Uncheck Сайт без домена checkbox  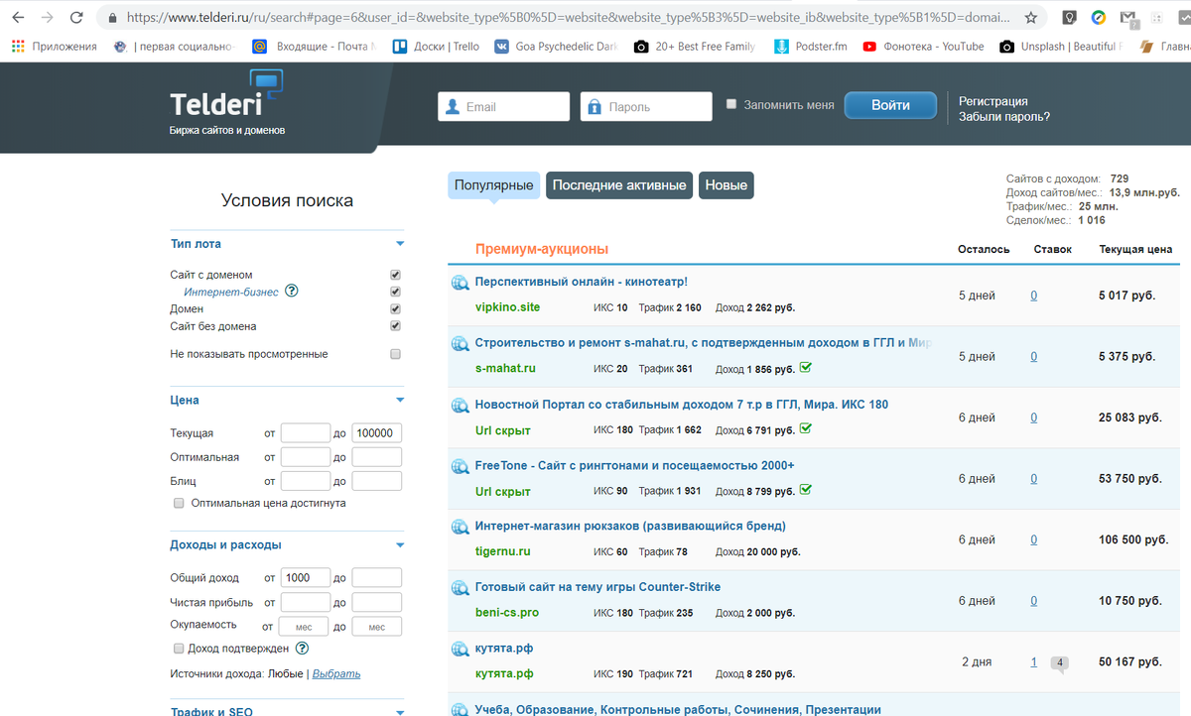395,325
